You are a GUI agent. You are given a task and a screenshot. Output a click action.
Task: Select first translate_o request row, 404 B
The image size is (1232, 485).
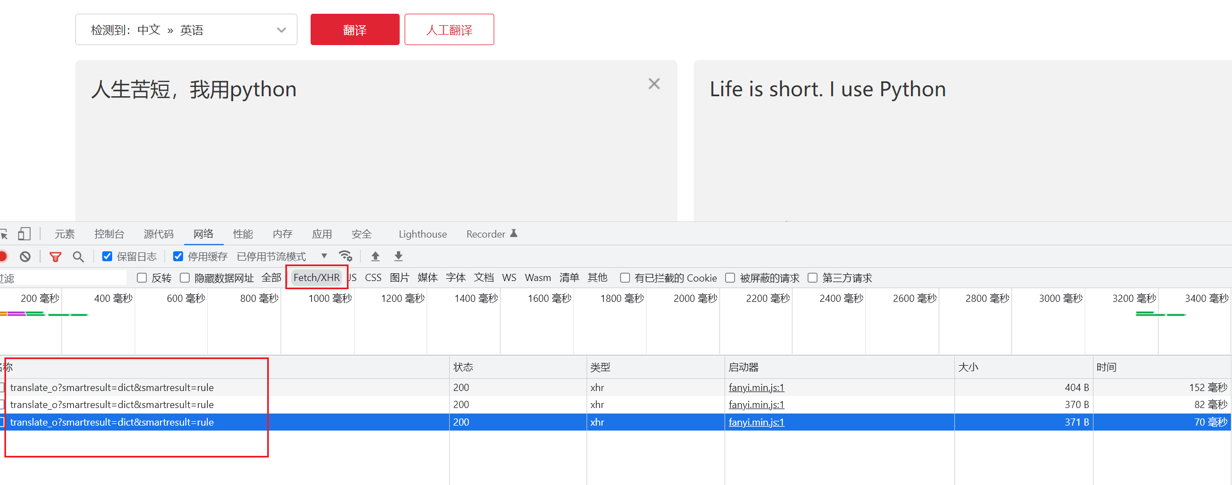coord(616,388)
